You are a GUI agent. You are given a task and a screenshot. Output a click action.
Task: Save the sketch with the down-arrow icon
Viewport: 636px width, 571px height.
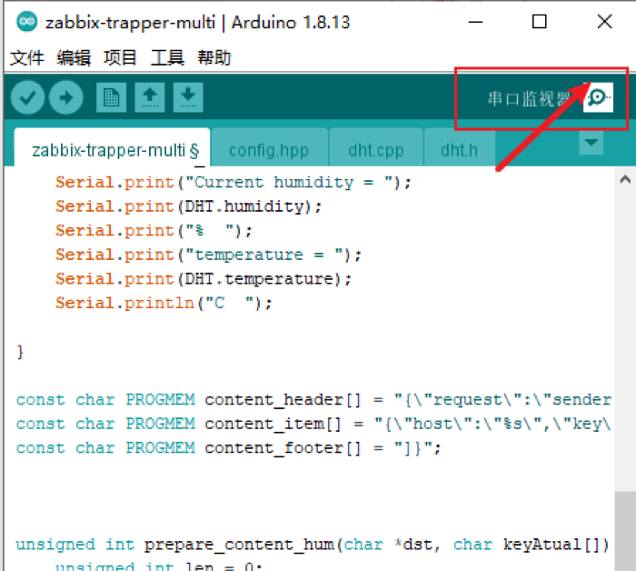tap(188, 97)
